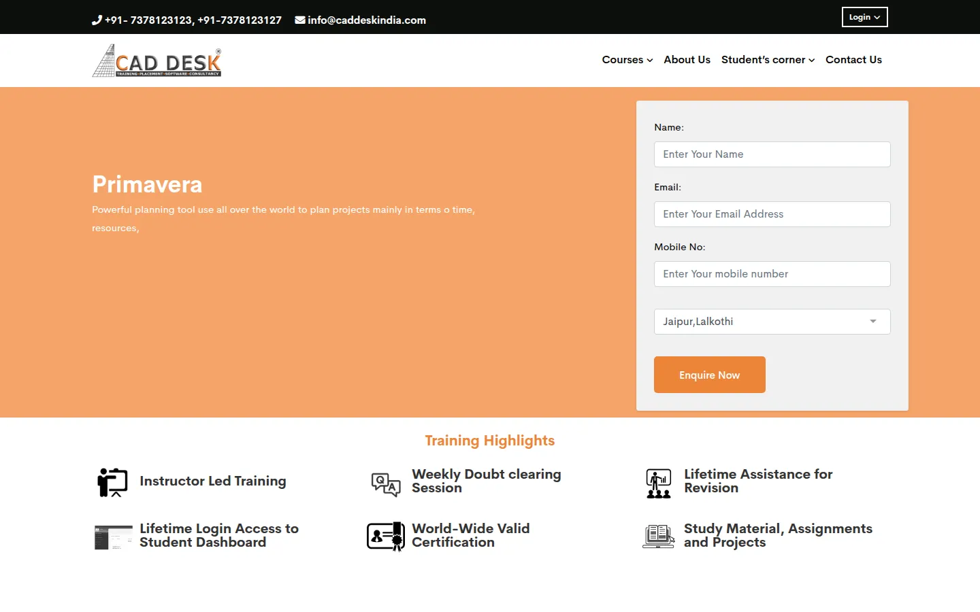Click the Training Highlights heading
The height and width of the screenshot is (612, 980).
point(490,441)
